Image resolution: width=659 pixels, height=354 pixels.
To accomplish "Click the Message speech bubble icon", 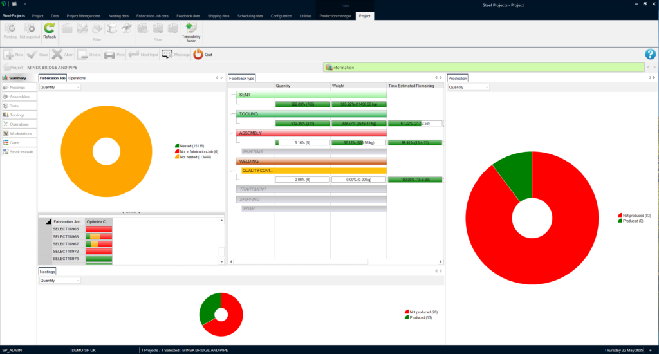I will click(x=167, y=55).
